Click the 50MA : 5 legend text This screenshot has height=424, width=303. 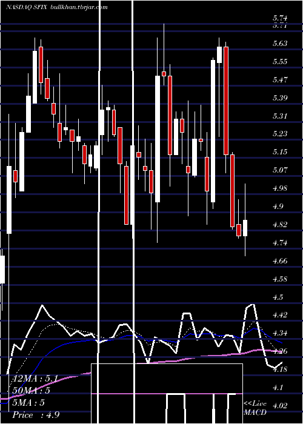31,391
